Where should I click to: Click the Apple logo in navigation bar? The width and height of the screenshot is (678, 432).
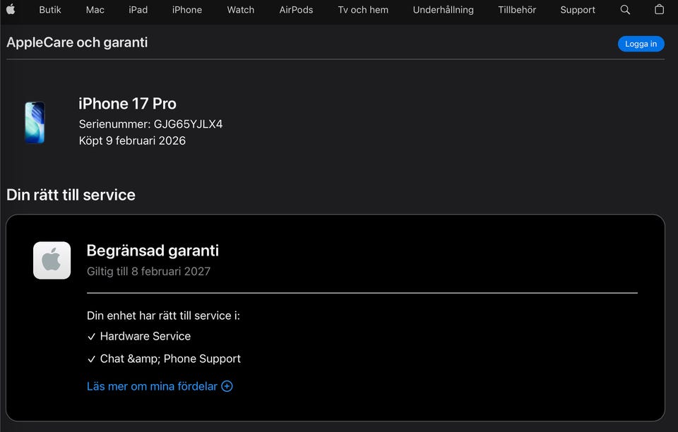click(x=11, y=10)
